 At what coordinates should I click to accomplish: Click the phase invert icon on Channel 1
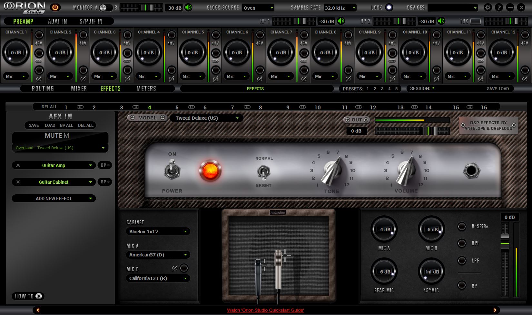(39, 78)
